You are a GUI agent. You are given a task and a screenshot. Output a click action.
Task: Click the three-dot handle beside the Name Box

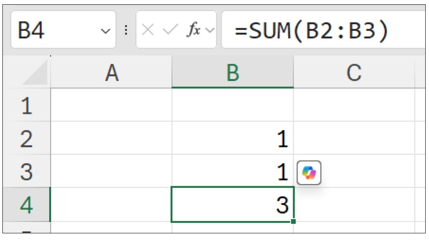point(126,30)
